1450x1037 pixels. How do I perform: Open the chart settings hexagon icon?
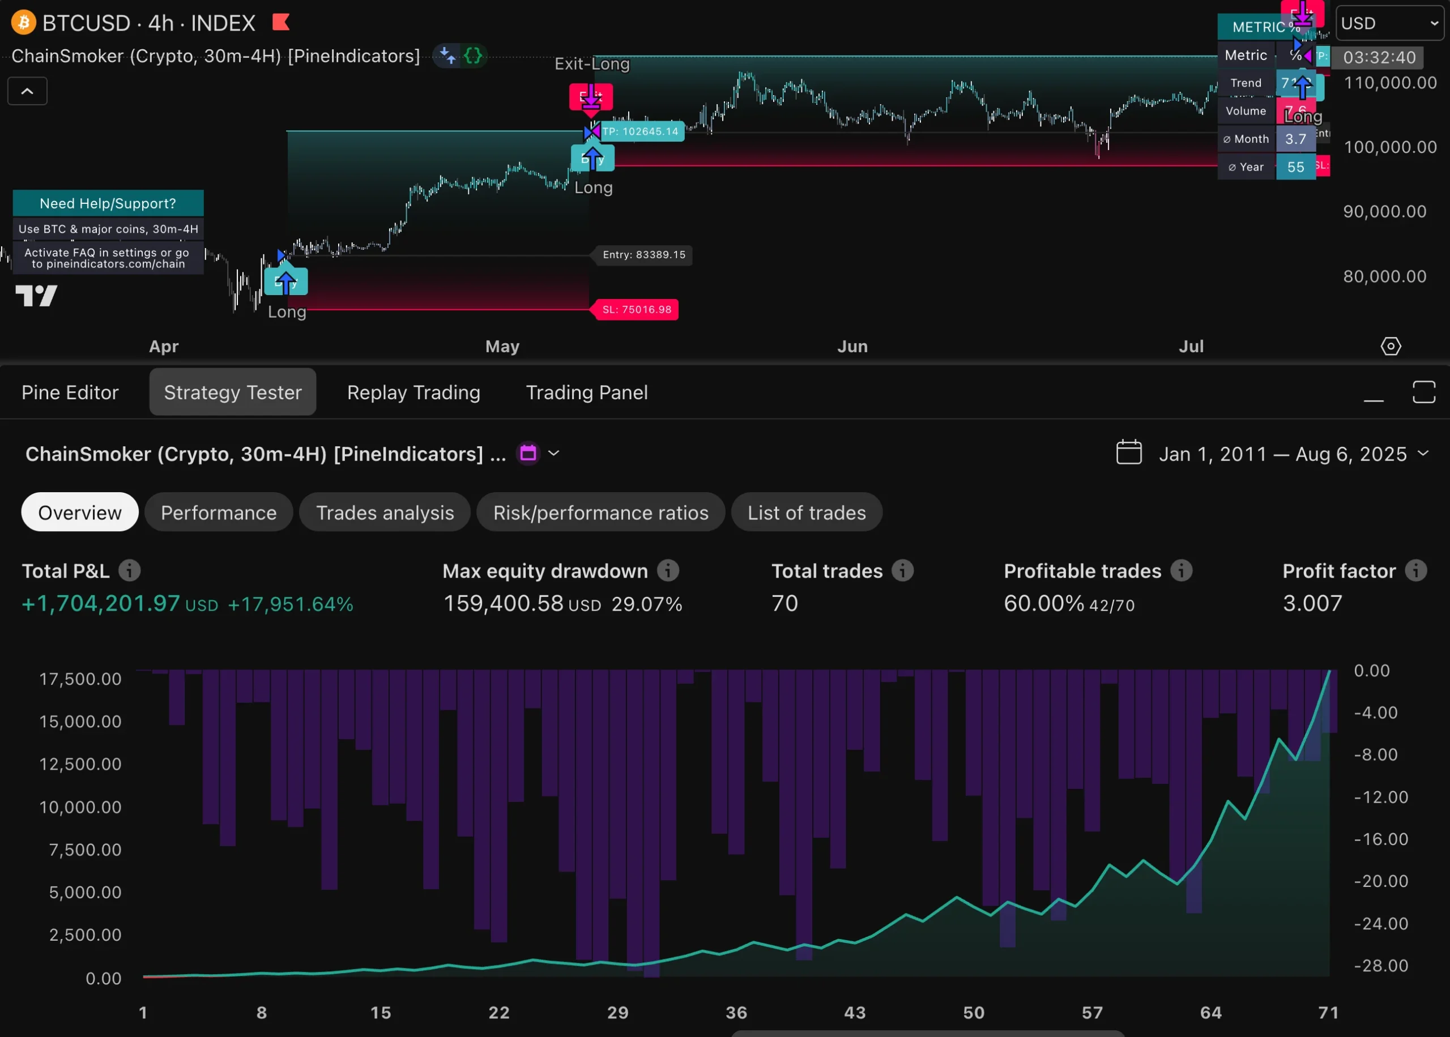[x=1391, y=346]
